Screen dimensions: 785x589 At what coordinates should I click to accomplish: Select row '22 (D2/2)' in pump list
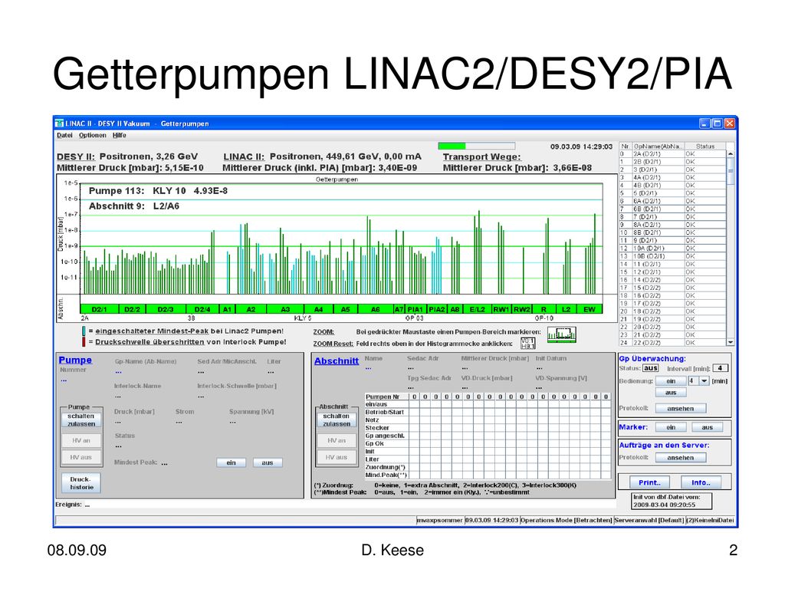pos(673,343)
